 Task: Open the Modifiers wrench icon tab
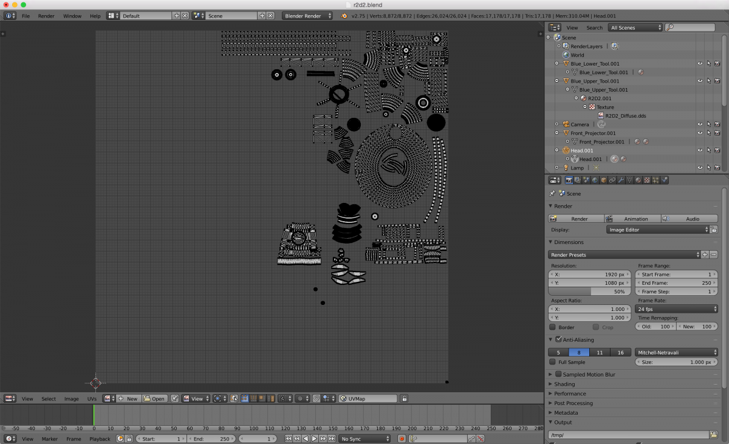621,180
